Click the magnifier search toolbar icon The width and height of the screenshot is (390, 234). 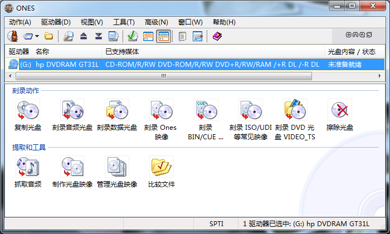[69, 36]
